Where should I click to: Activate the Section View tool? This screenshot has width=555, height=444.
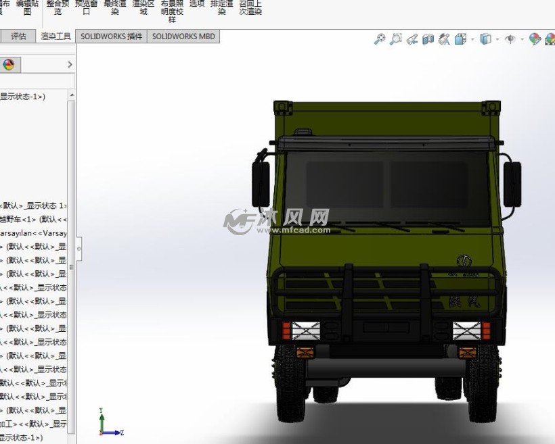coord(428,39)
